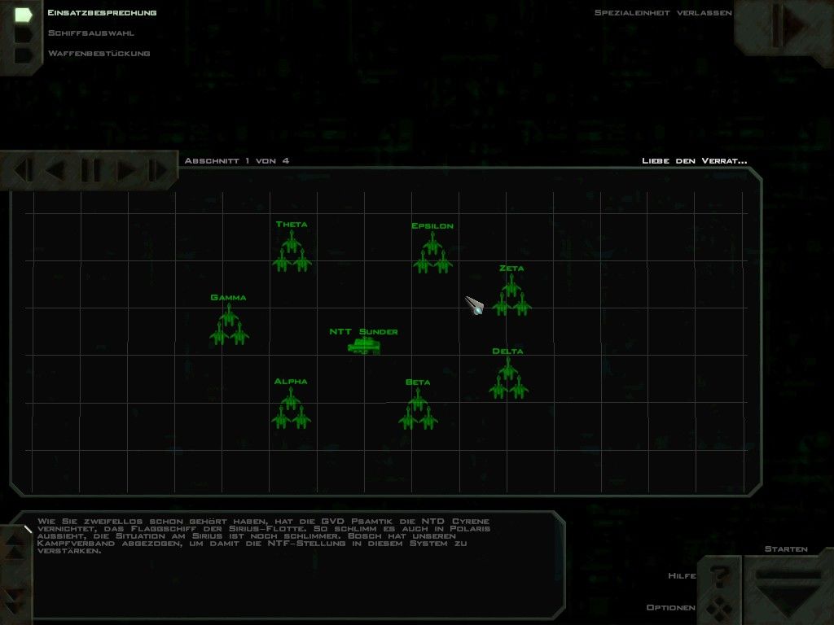
Task: Click the NTT Sunder label
Action: click(x=363, y=332)
